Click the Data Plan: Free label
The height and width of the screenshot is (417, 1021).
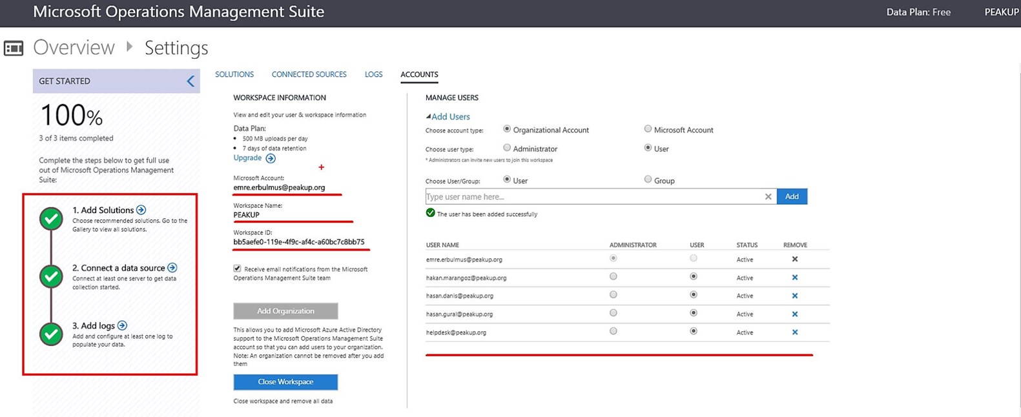tap(918, 12)
